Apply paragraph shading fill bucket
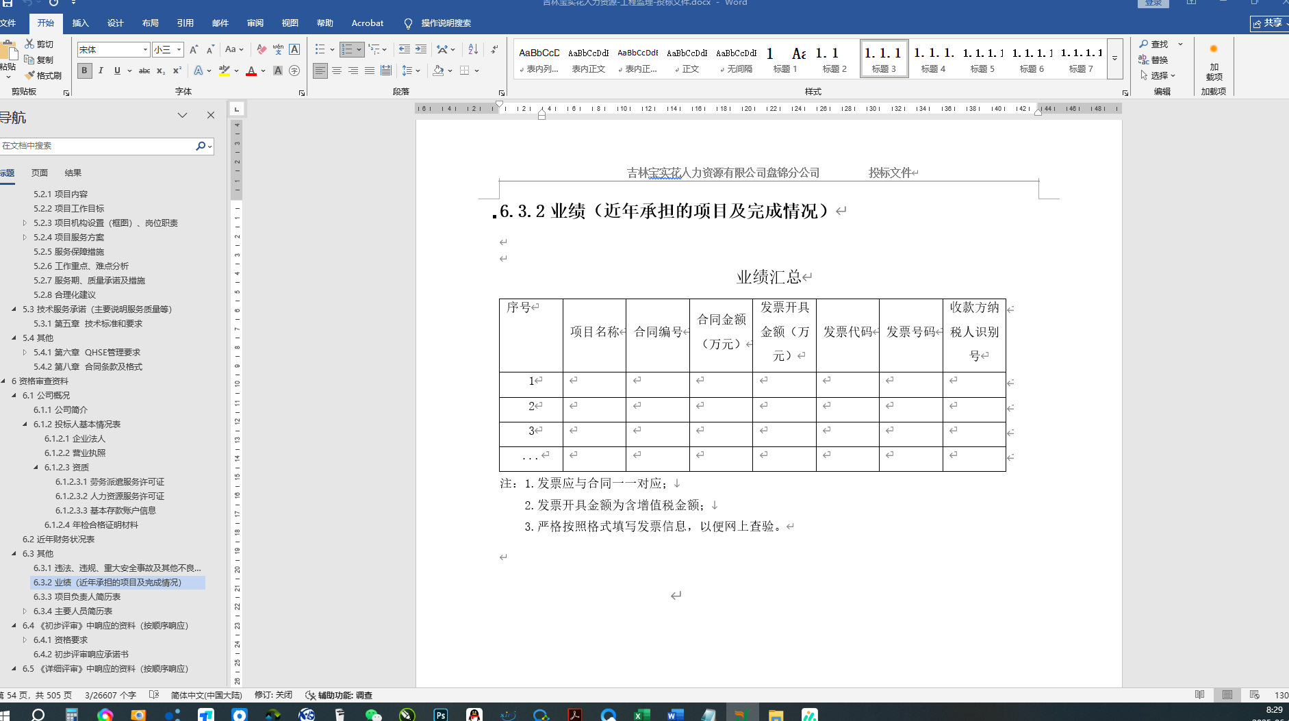The width and height of the screenshot is (1289, 721). click(x=439, y=71)
